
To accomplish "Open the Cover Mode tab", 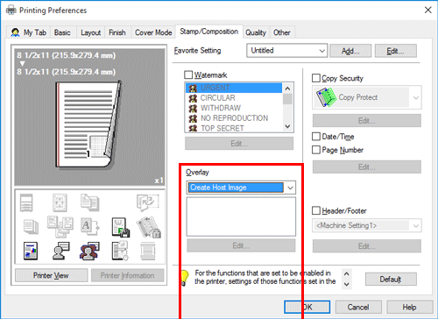I will [153, 32].
